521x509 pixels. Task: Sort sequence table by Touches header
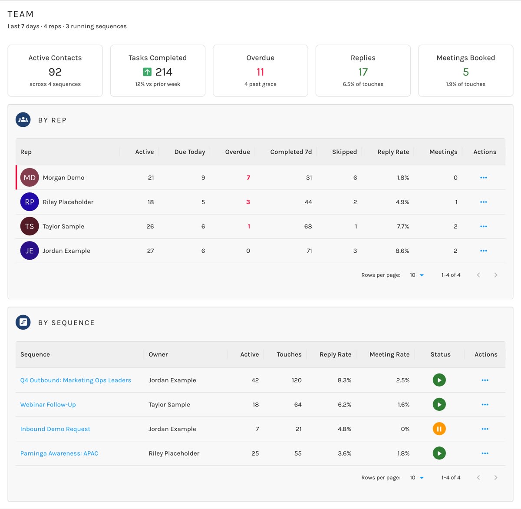[289, 354]
